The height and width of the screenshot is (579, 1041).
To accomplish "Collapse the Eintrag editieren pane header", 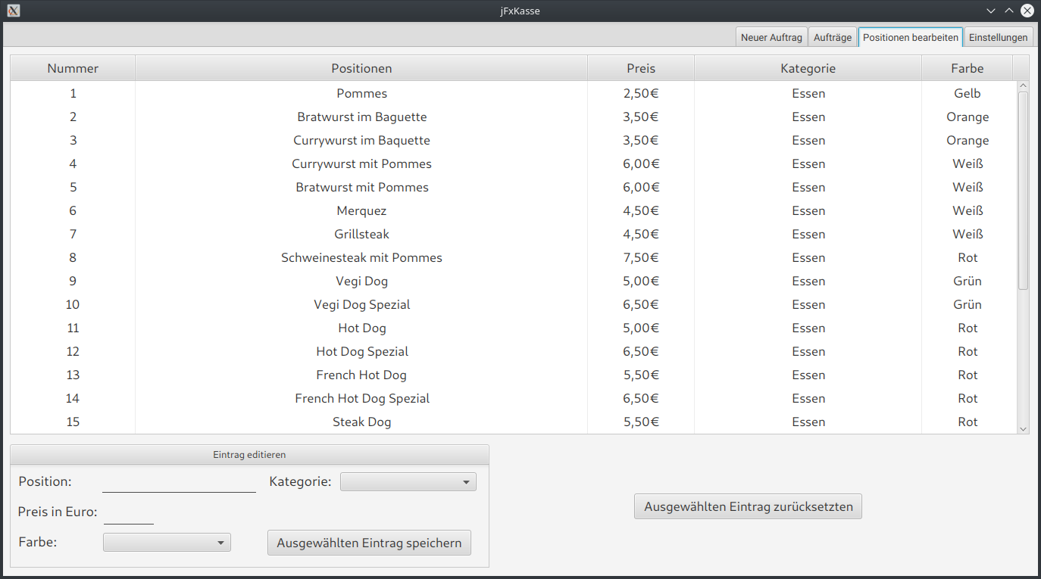I will [249, 455].
